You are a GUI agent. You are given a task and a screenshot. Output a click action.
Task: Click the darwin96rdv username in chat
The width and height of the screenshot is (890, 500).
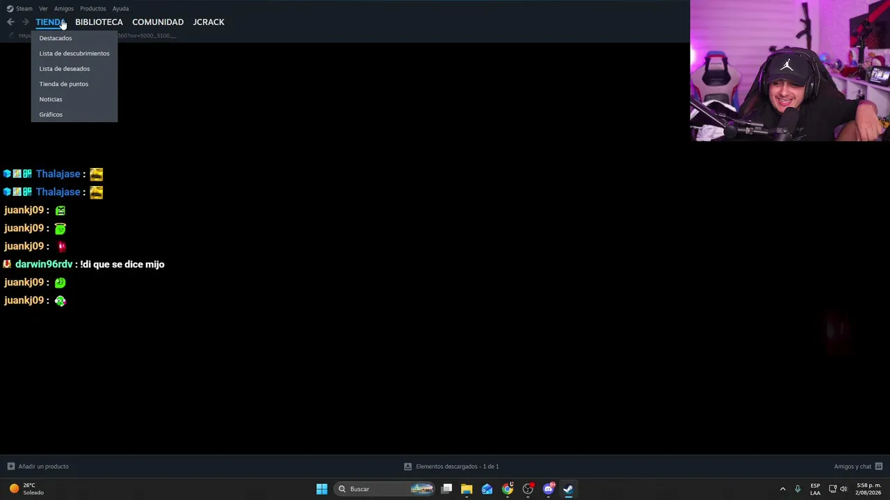tap(44, 265)
